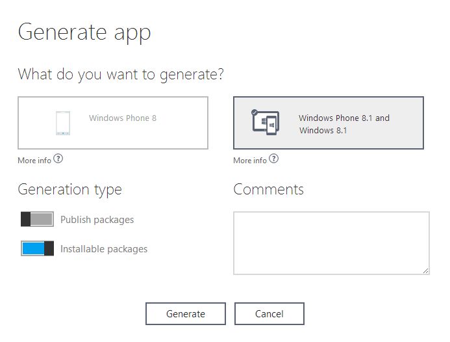Click the Cancel button
The image size is (450, 342).
click(269, 314)
